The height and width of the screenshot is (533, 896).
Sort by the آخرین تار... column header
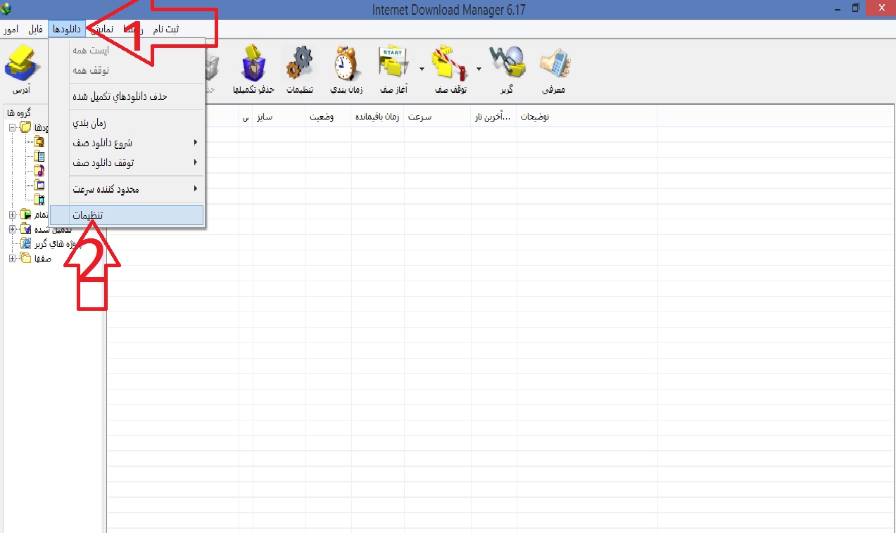coord(493,117)
